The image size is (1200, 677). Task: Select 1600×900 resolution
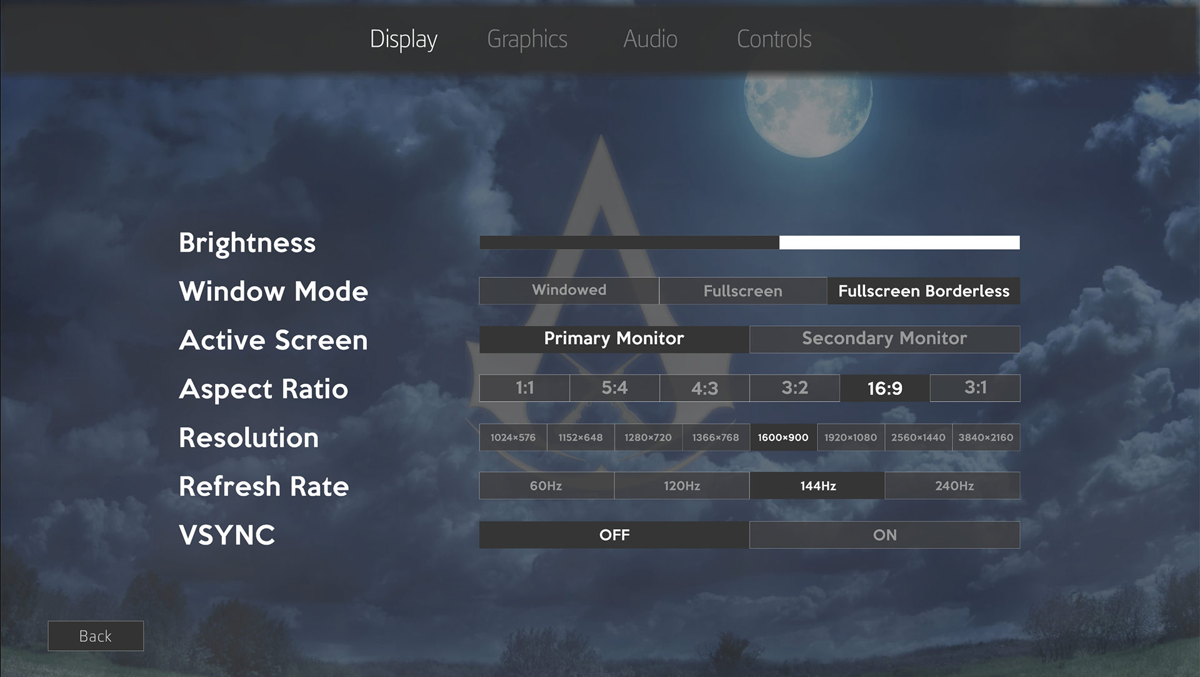point(783,437)
